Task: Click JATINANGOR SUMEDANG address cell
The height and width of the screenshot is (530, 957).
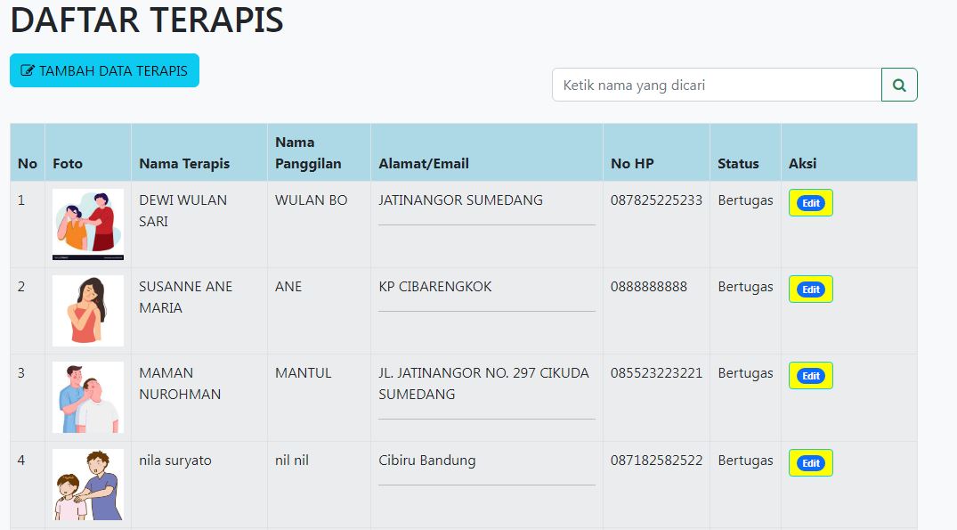Action: pyautogui.click(x=460, y=200)
